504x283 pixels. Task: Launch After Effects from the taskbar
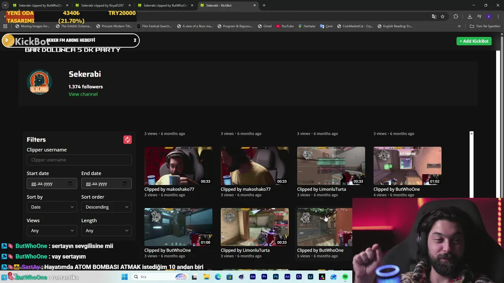253,277
